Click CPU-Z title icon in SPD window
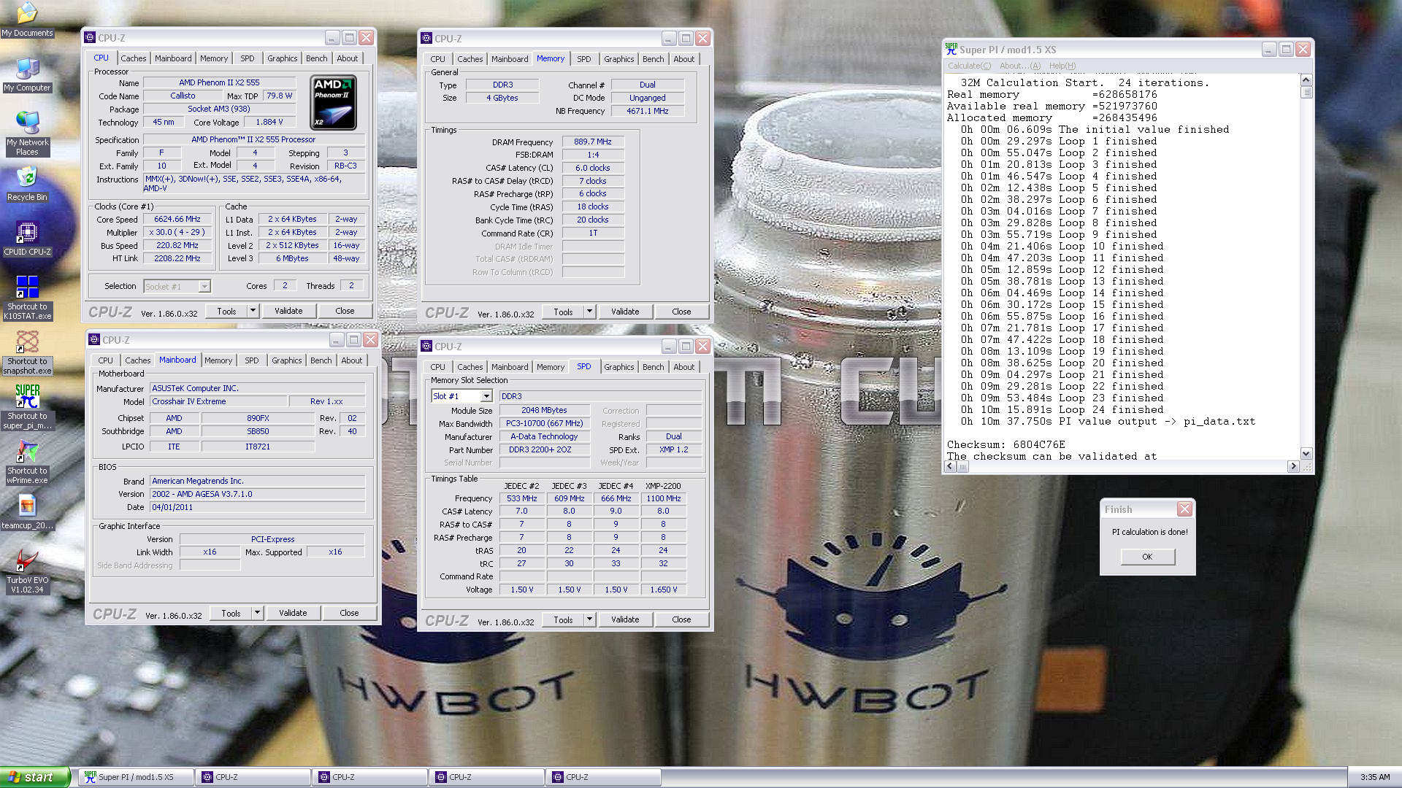 tap(426, 347)
